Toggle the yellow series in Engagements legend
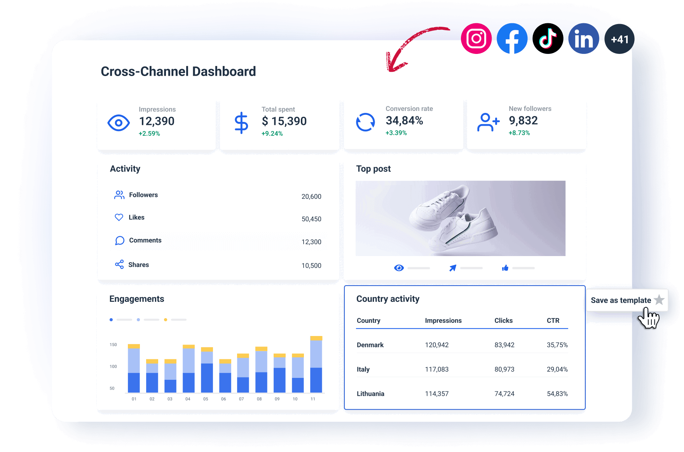The height and width of the screenshot is (452, 684). point(166,319)
